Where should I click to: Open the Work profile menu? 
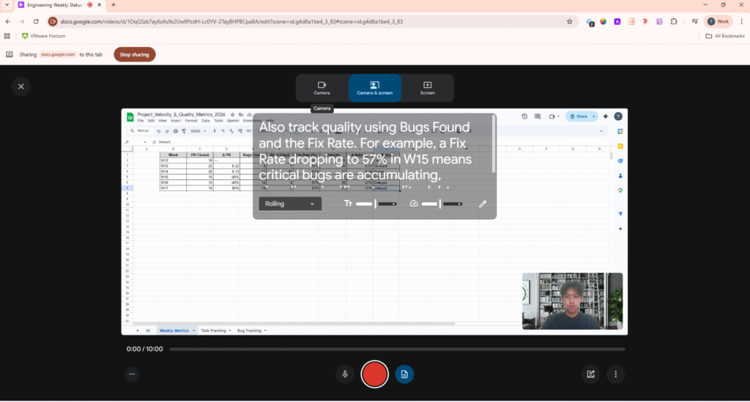pos(718,22)
